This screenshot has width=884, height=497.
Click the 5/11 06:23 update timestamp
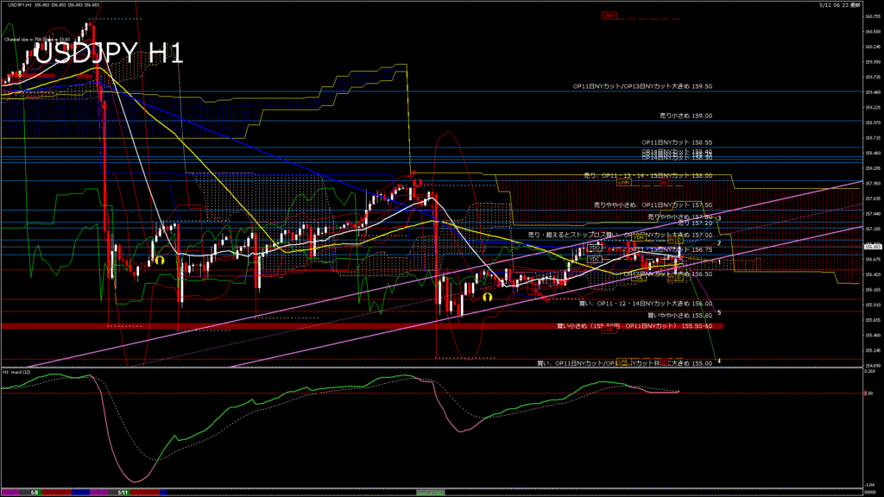(840, 4)
